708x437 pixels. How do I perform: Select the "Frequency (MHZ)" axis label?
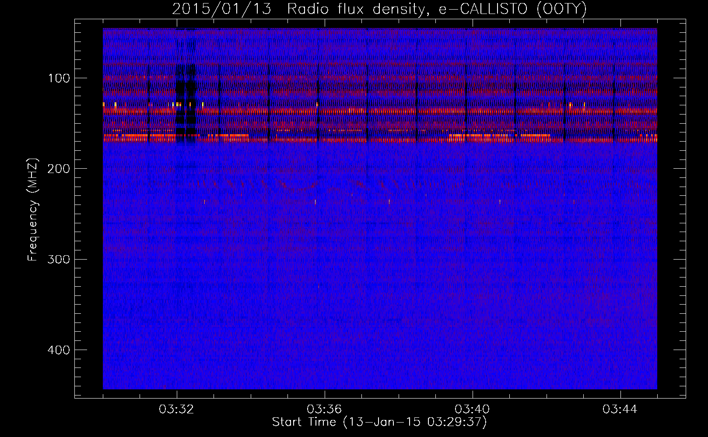click(33, 209)
